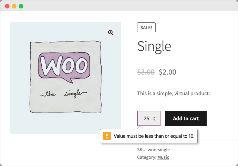Click the validation message about value 10

pos(154,136)
